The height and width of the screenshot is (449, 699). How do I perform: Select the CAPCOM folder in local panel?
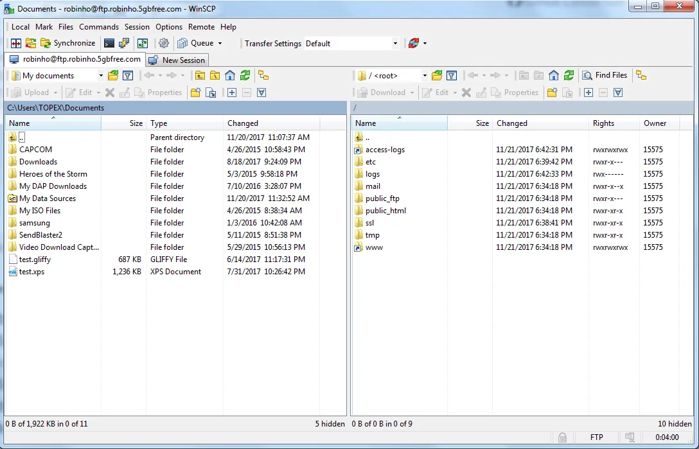[x=36, y=150]
